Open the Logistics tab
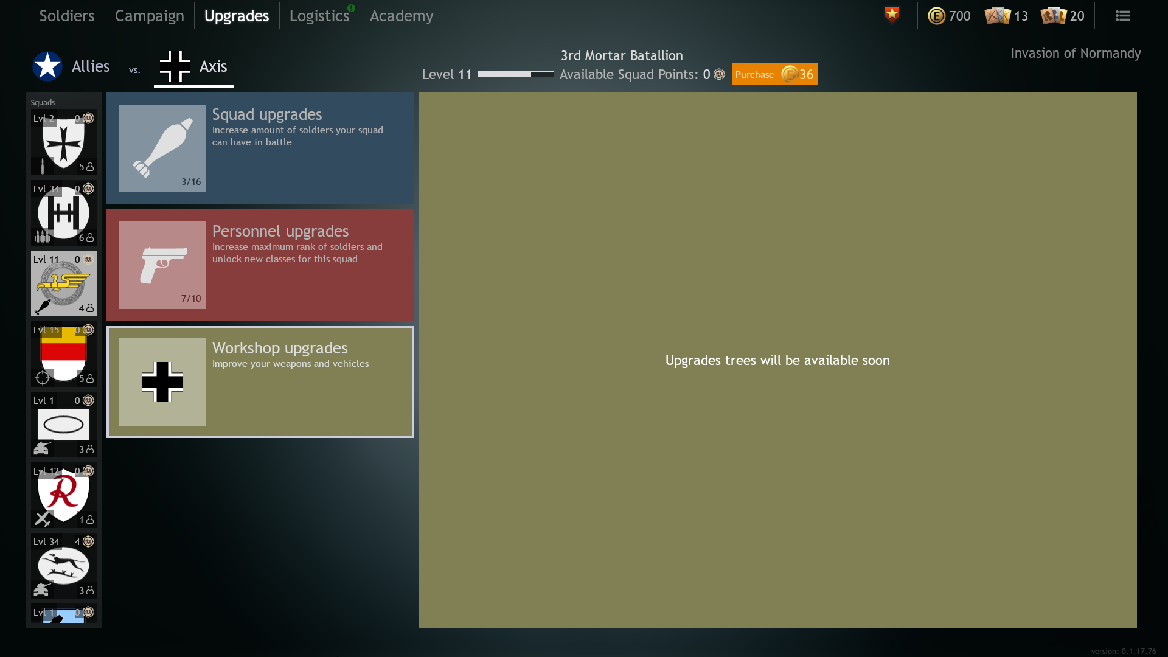This screenshot has height=657, width=1168. coord(319,16)
